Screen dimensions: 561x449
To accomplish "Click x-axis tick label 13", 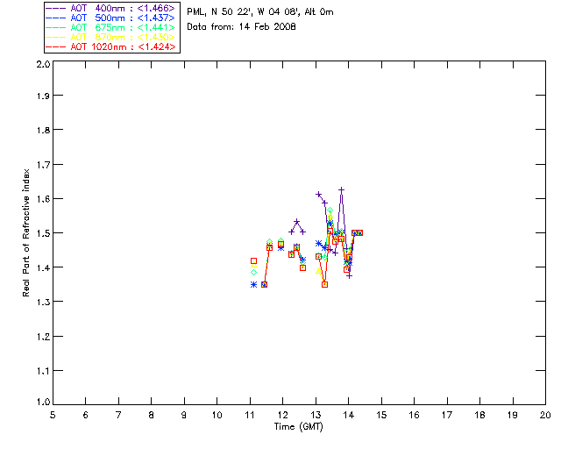I will [316, 416].
